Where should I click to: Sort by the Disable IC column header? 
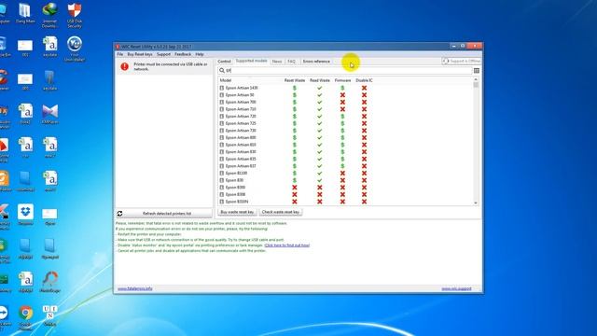click(365, 80)
